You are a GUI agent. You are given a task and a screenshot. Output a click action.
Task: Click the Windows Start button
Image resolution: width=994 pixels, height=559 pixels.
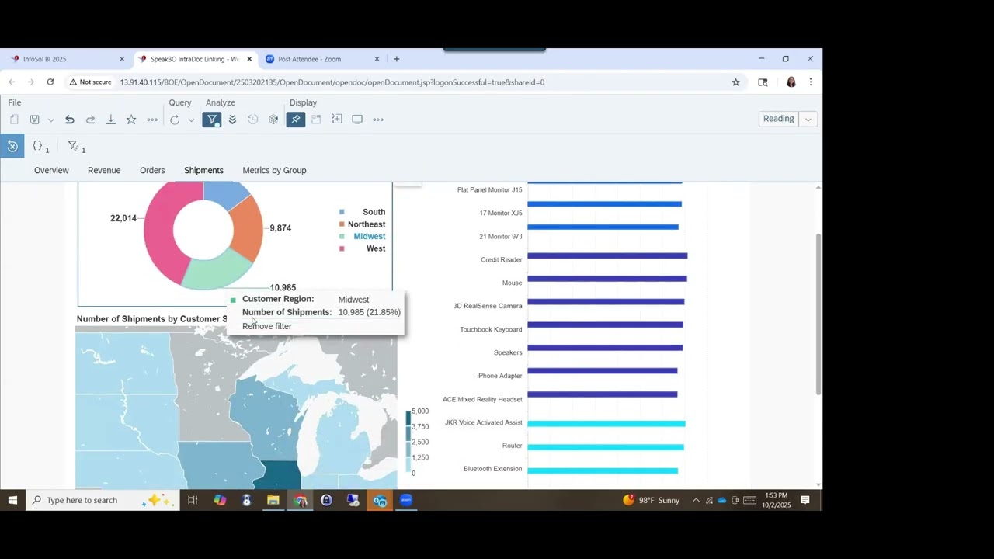[x=12, y=500]
